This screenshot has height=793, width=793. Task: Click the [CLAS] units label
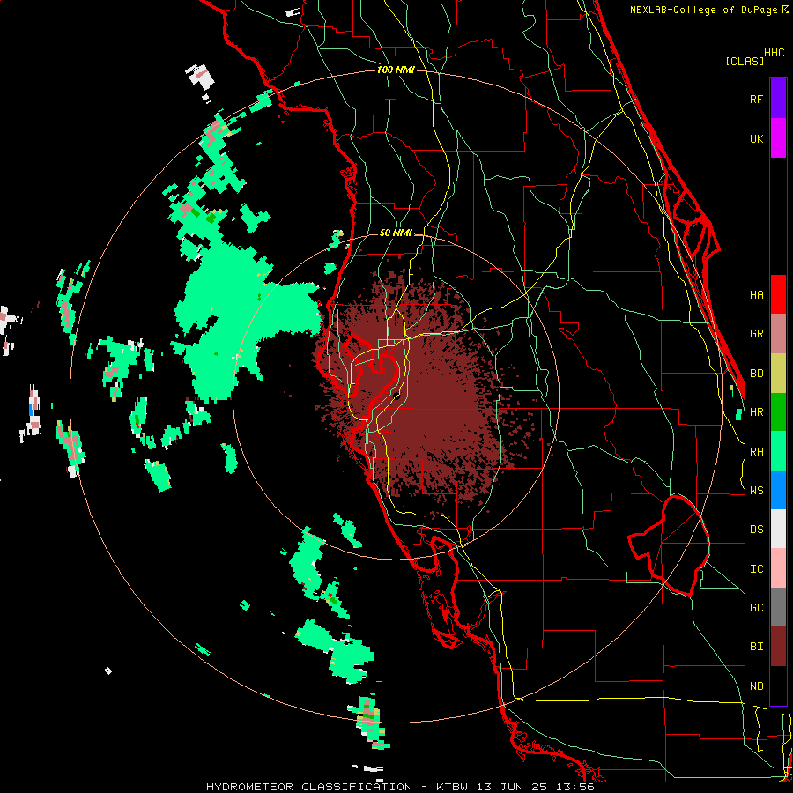(x=745, y=61)
